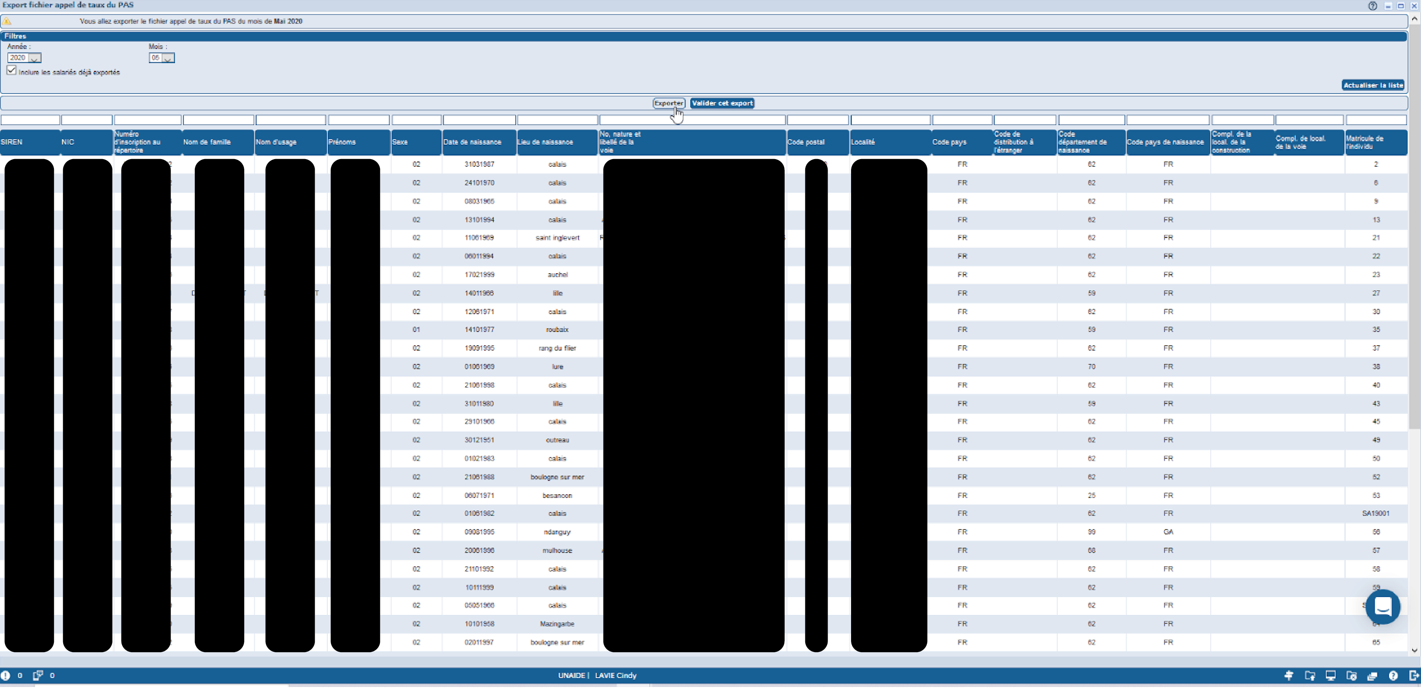
Task: Click the Exporter button
Action: coord(669,103)
